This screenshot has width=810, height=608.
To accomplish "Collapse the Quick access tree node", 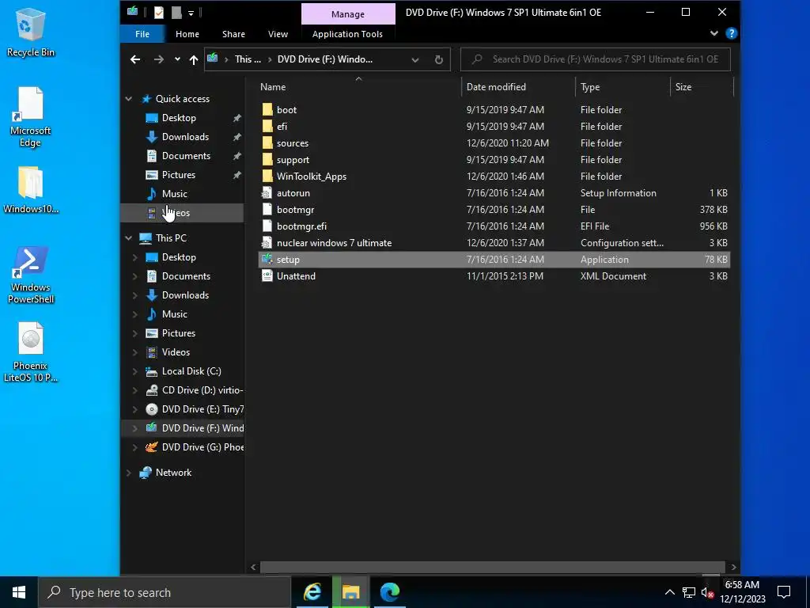I will [129, 99].
